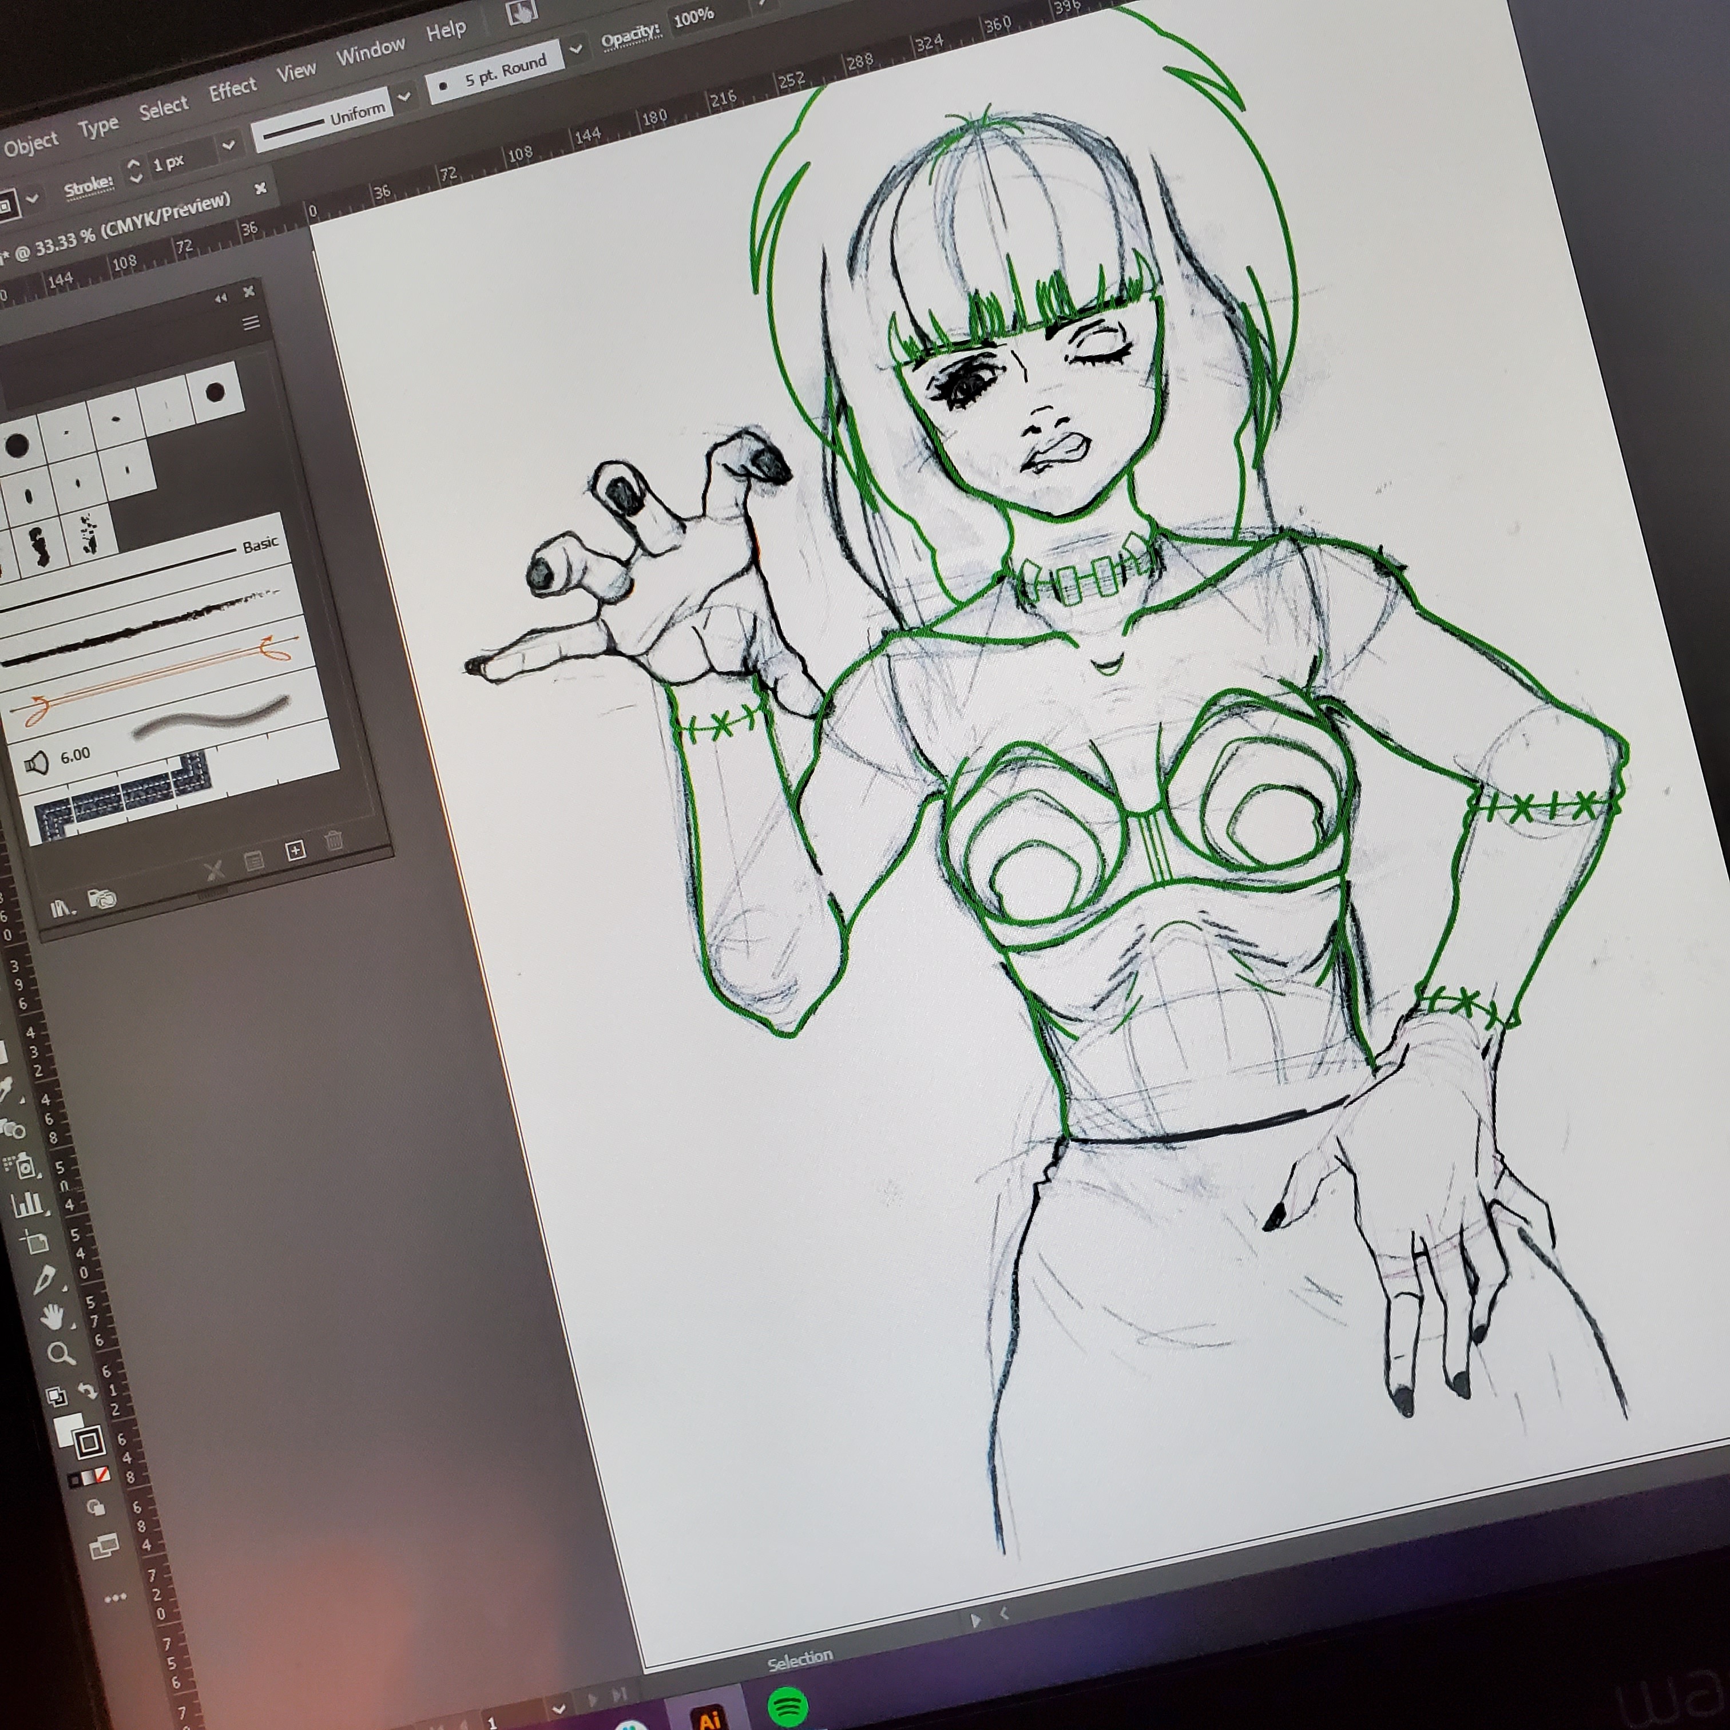Select the large round calligraphic brush at the right end of the first swatch row
Image resolution: width=1730 pixels, height=1730 pixels.
[215, 391]
